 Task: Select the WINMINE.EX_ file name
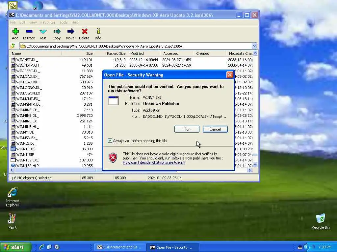pyautogui.click(x=28, y=121)
